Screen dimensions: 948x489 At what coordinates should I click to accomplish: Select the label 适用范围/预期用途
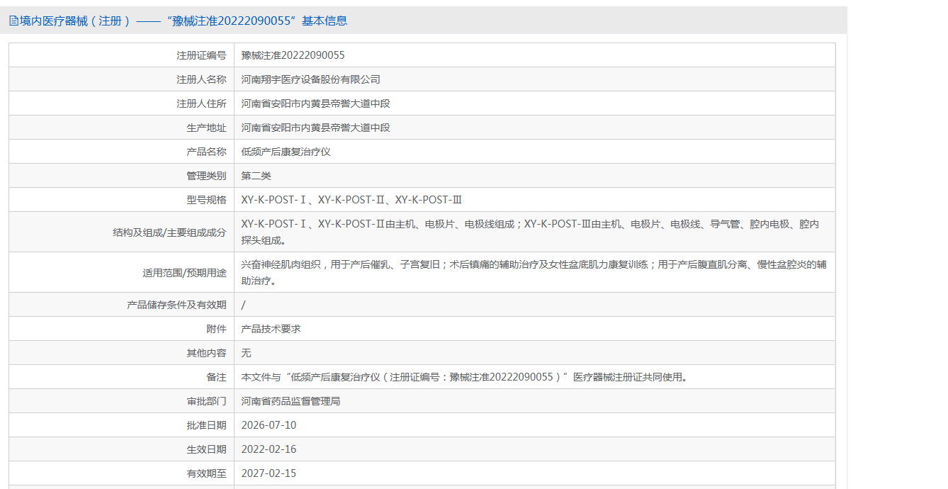click(x=184, y=273)
